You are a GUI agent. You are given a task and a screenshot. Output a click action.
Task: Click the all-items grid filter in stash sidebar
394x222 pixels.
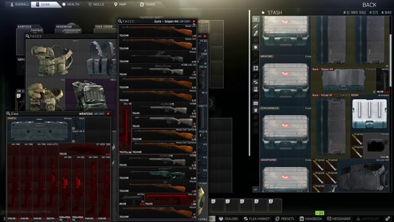click(255, 19)
